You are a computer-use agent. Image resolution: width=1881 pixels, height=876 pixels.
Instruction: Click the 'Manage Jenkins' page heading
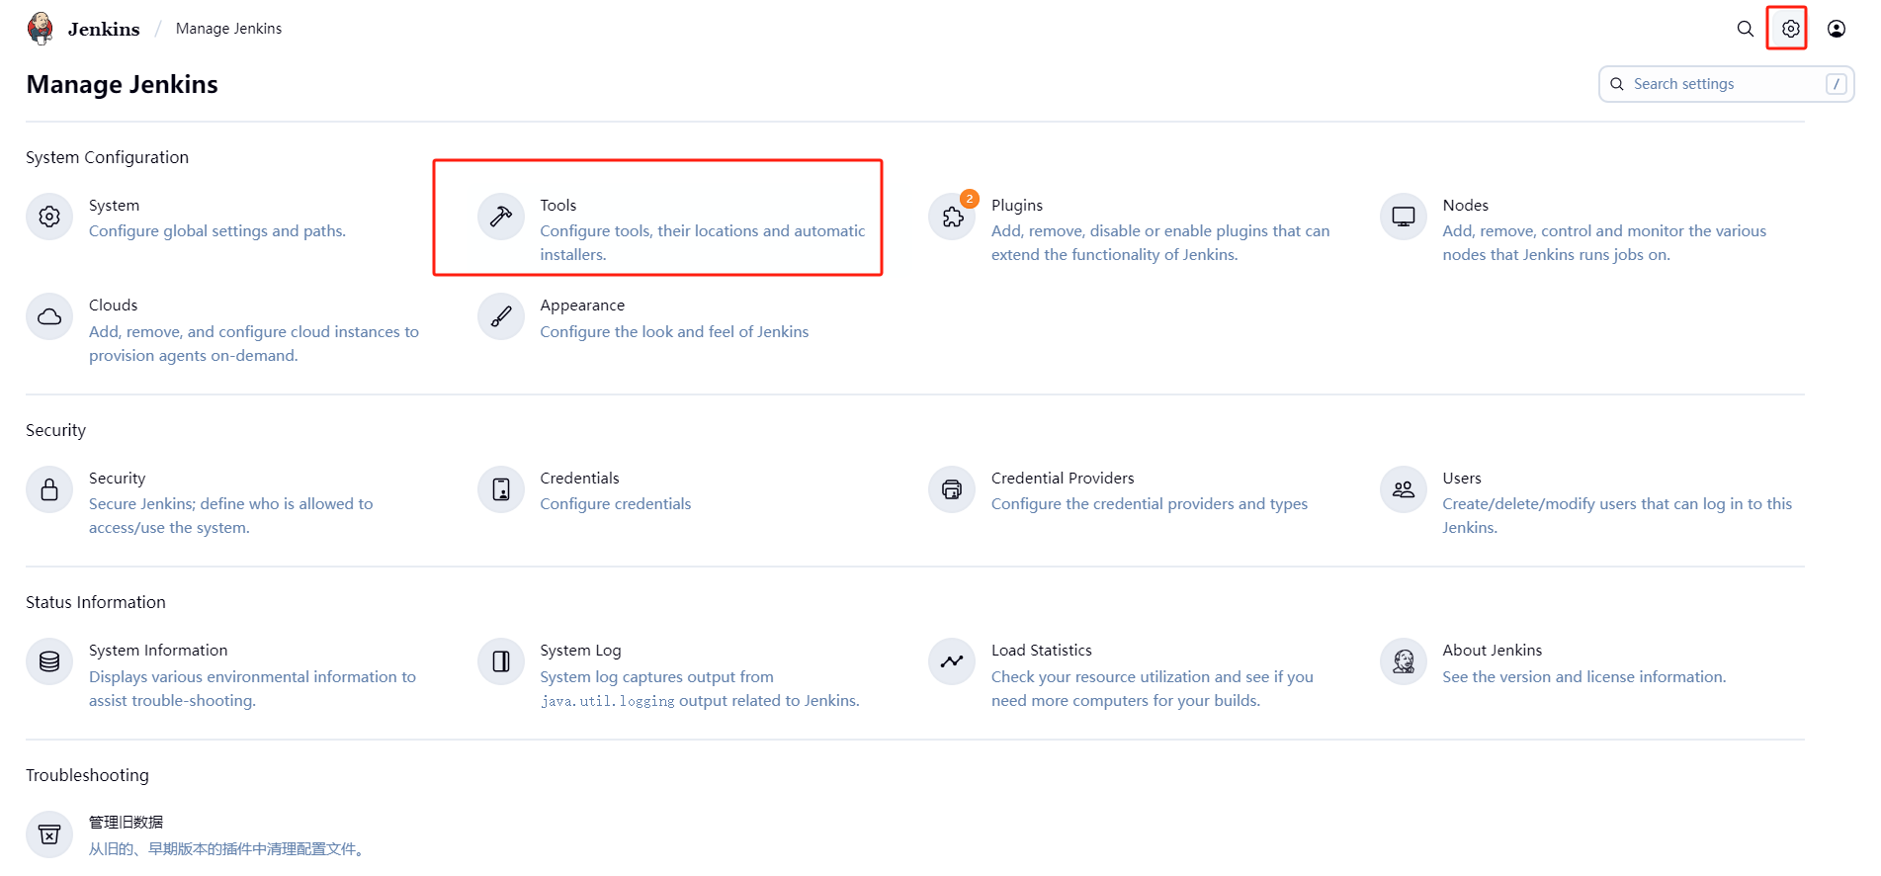point(122,84)
